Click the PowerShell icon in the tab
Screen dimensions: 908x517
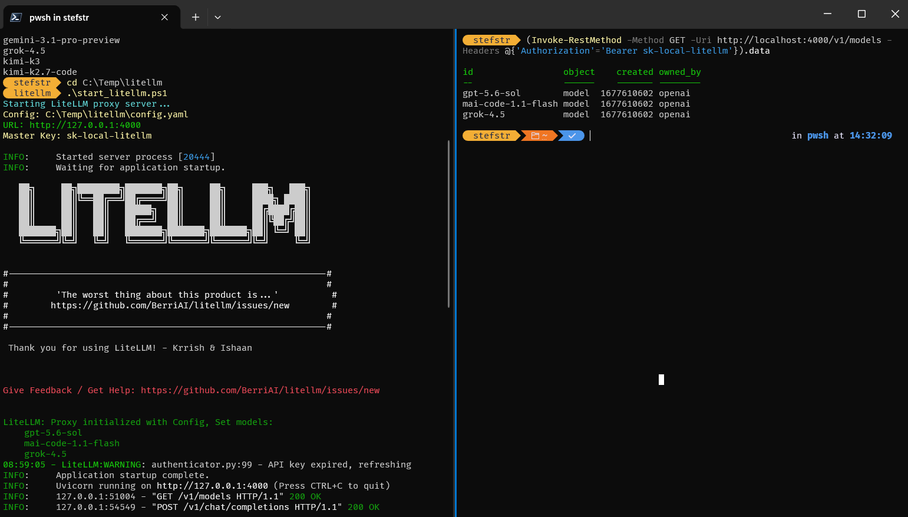16,17
